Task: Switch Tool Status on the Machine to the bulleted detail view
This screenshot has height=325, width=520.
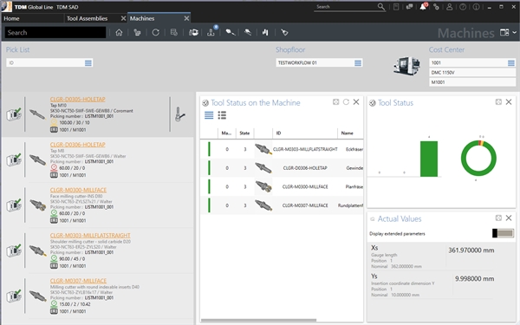Action: [222, 115]
